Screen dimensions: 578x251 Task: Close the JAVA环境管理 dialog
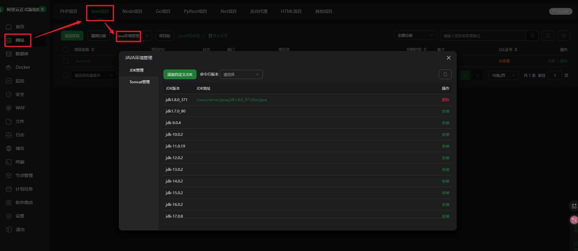[x=448, y=58]
